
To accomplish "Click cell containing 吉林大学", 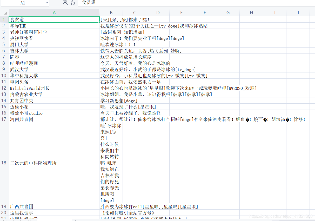I will pos(54,51).
